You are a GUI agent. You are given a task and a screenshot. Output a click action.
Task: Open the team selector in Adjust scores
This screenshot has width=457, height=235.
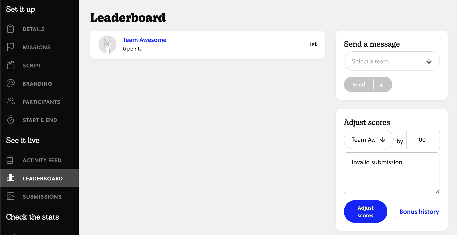pos(368,139)
